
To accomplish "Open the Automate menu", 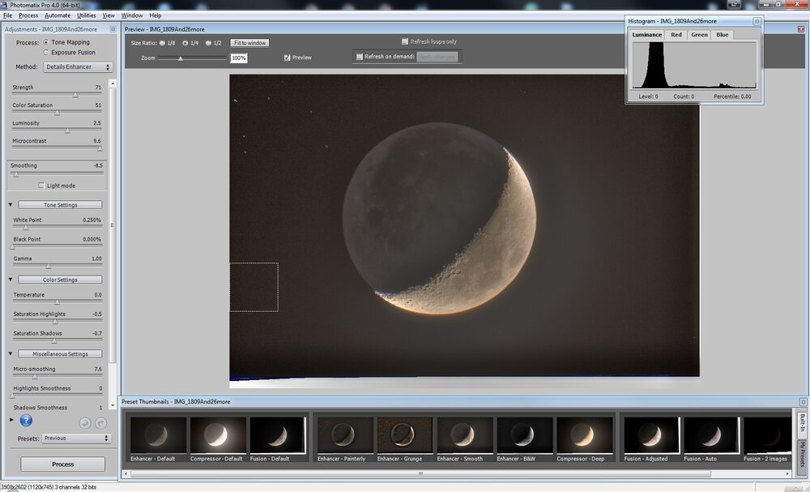I will coord(56,15).
